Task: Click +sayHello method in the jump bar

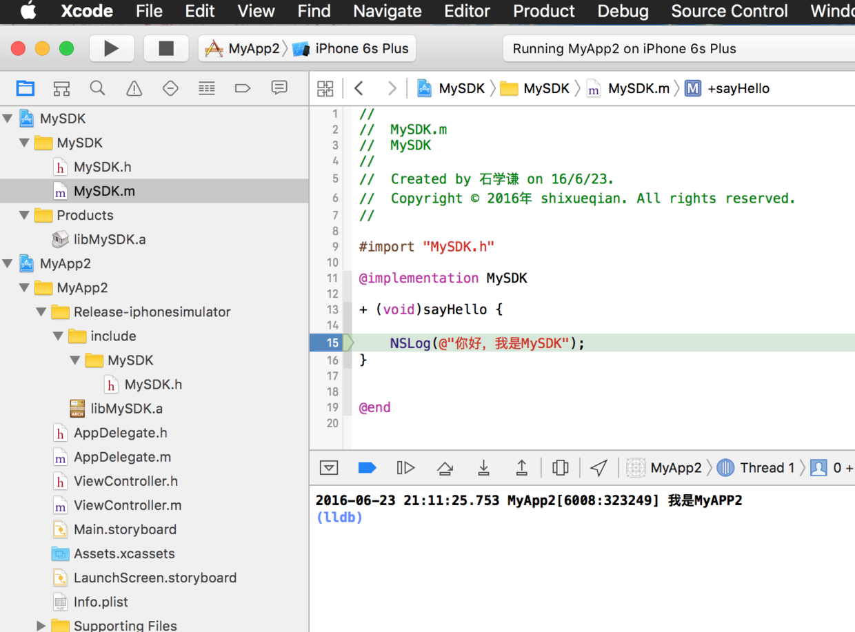Action: tap(727, 88)
